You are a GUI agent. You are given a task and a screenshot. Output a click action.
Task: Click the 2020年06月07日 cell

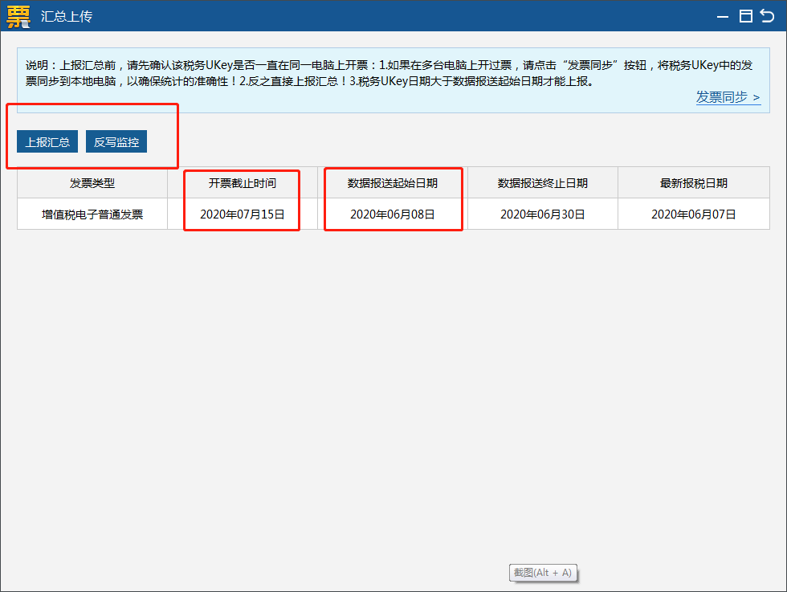coord(694,214)
